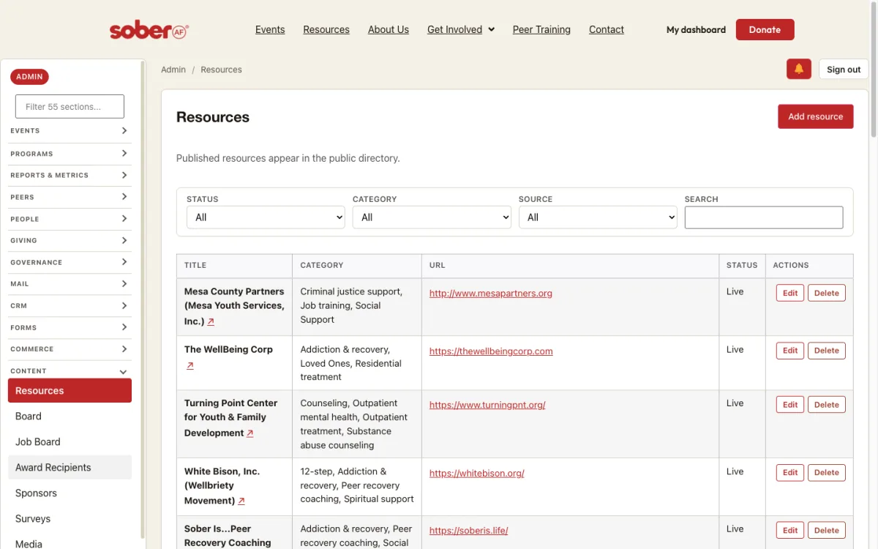Delete The WellBeing Corp resource
This screenshot has width=878, height=549.
827,351
